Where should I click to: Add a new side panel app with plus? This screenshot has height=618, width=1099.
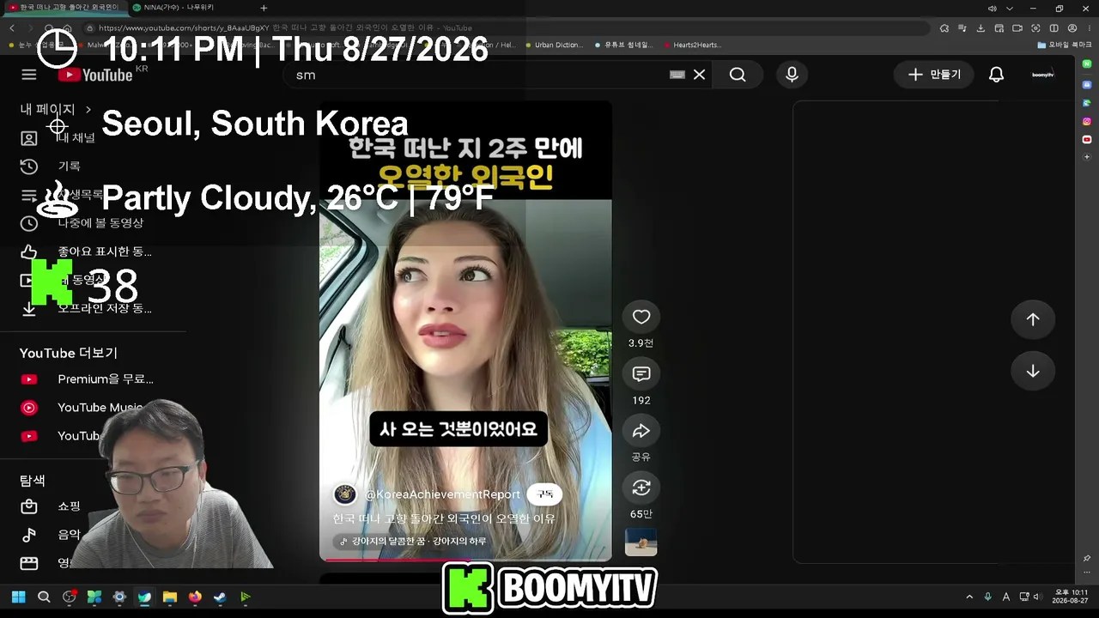tap(1087, 157)
